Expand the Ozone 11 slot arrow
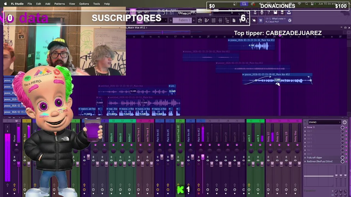 305,128
